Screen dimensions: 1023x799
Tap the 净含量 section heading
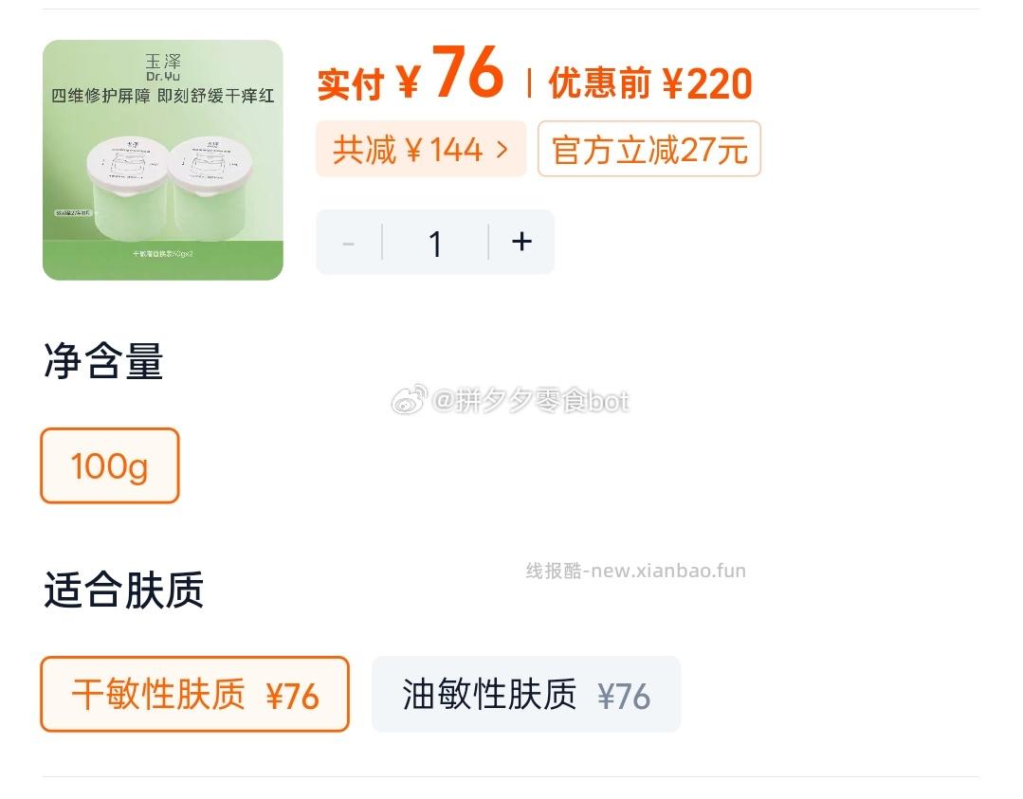(102, 363)
